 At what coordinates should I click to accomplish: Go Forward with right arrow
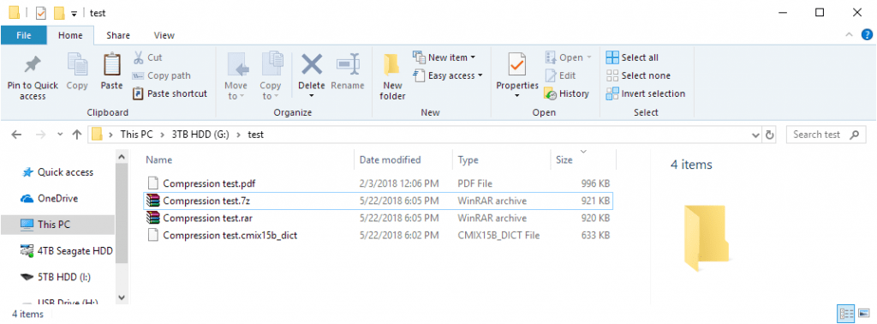tap(40, 135)
